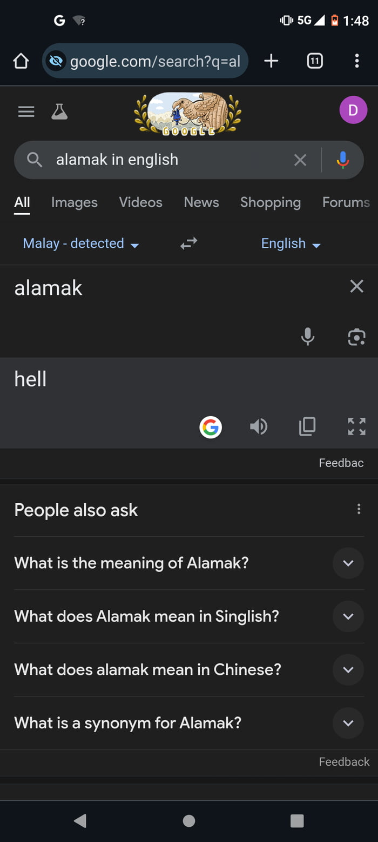The image size is (378, 842).
Task: Search by image with Google Lens camera
Action: coord(356,337)
